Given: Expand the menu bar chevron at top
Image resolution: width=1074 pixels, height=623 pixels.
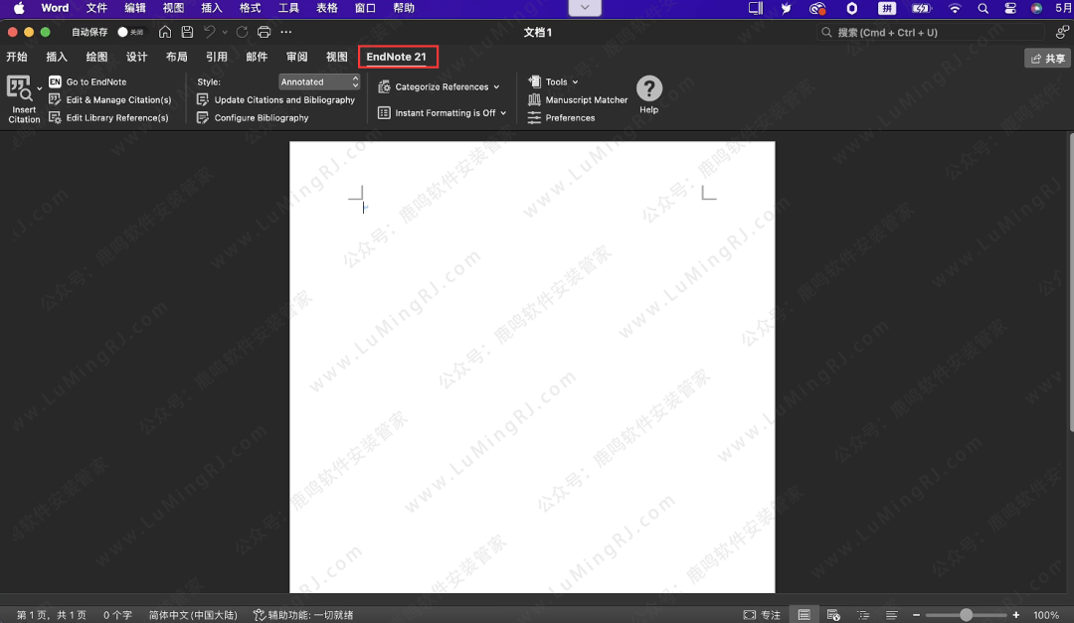Looking at the screenshot, I should pos(585,8).
